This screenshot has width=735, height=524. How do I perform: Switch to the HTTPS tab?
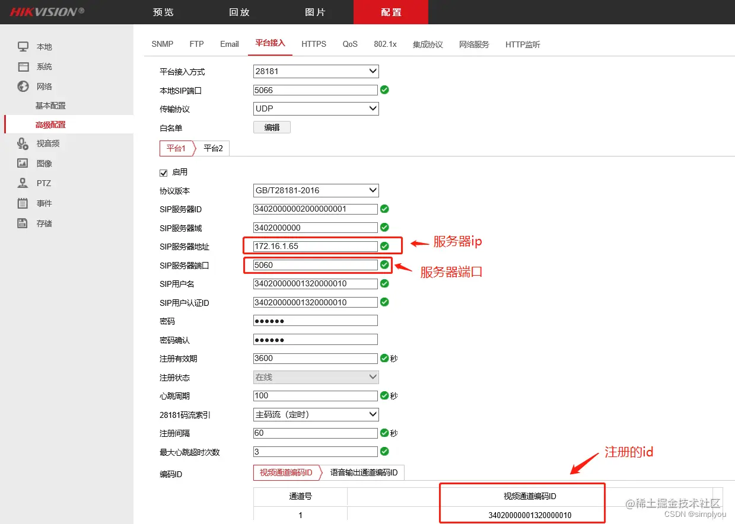(314, 44)
